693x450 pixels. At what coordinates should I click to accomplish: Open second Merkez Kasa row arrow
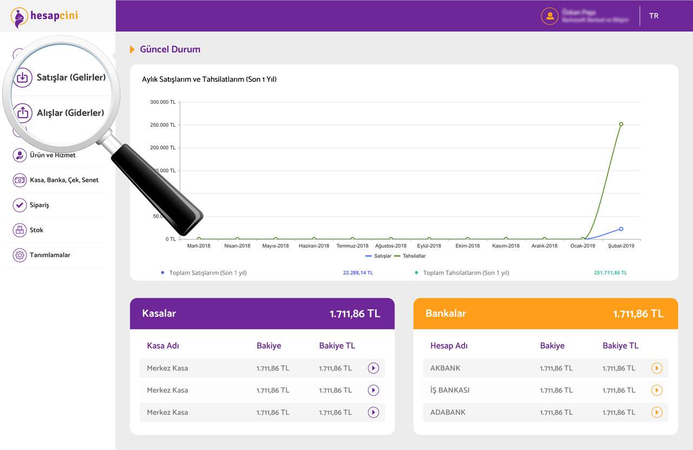(373, 390)
